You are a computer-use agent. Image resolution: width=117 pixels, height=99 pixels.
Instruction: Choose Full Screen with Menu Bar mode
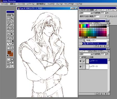pos(10,63)
